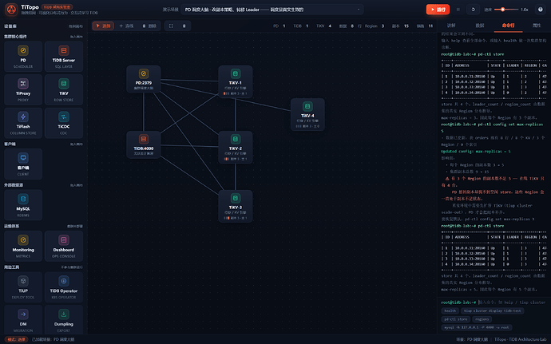Click the fit-to-screen canvas icon
Viewport: 551px width, 344px height.
(x=171, y=26)
